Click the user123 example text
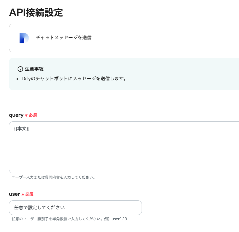Image resolution: width=239 pixels, height=232 pixels. click(x=119, y=219)
